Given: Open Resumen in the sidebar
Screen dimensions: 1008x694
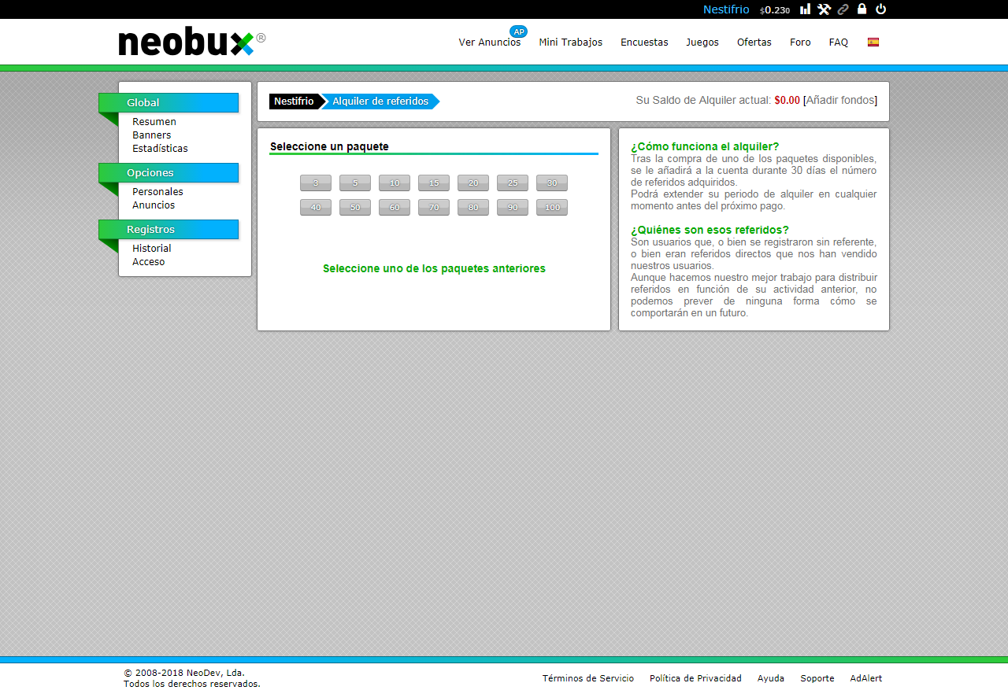Looking at the screenshot, I should 154,122.
